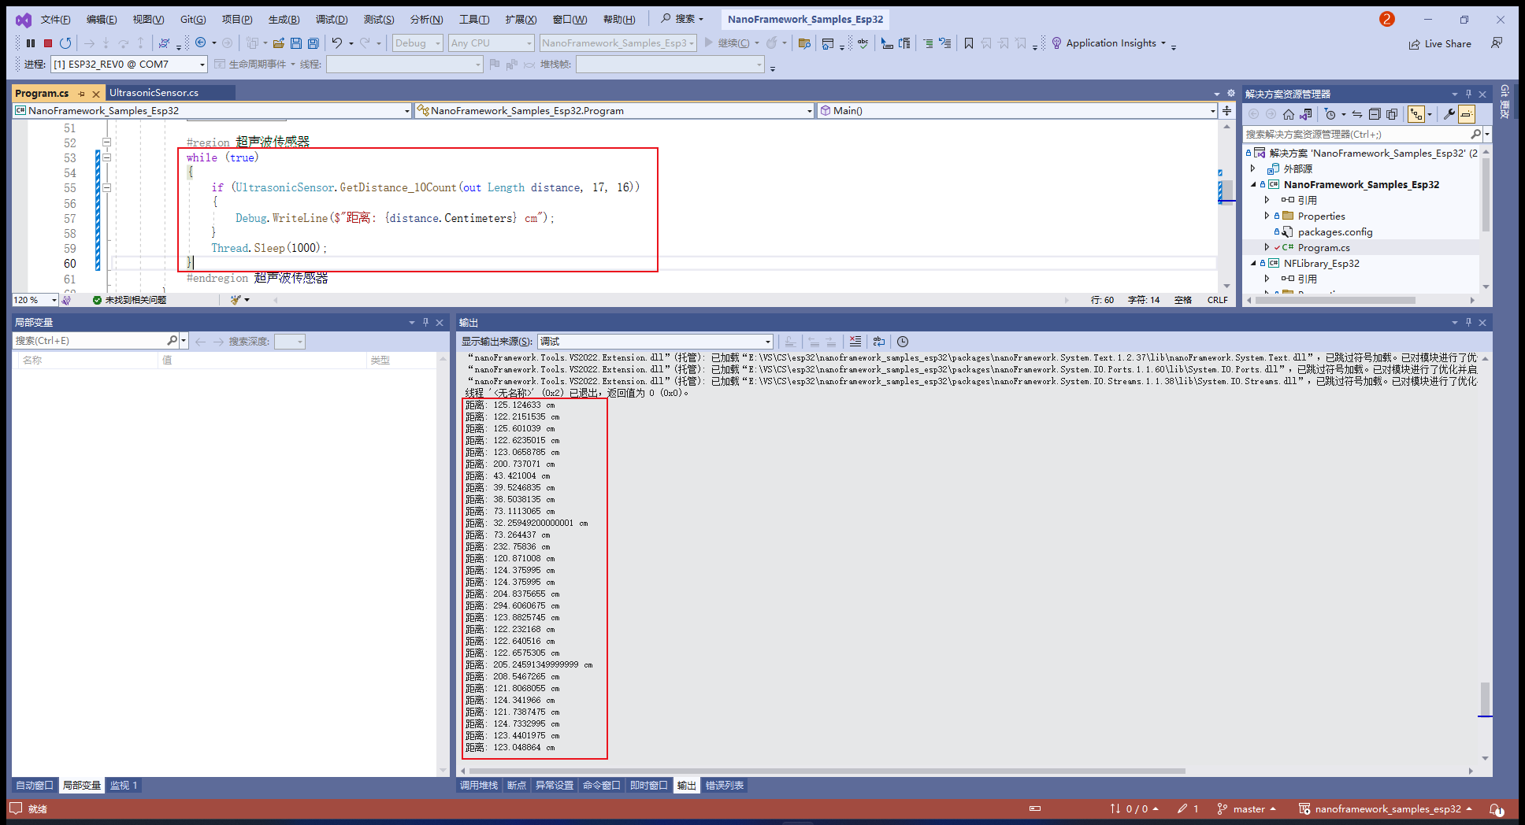The height and width of the screenshot is (825, 1525).
Task: Click the notifications badge showing 2
Action: coord(1387,19)
